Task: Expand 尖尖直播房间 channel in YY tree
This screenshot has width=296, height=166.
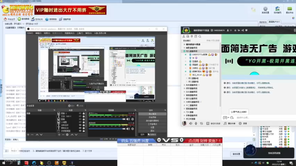Action: [x=184, y=92]
